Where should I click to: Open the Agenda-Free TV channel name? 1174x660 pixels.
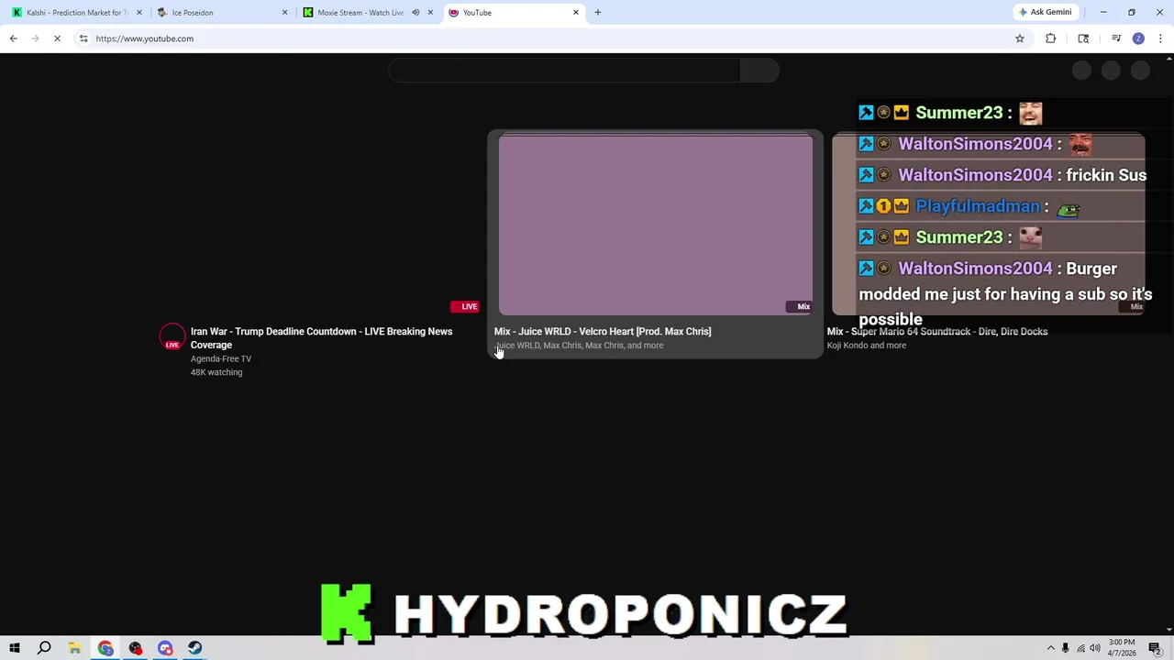[221, 358]
